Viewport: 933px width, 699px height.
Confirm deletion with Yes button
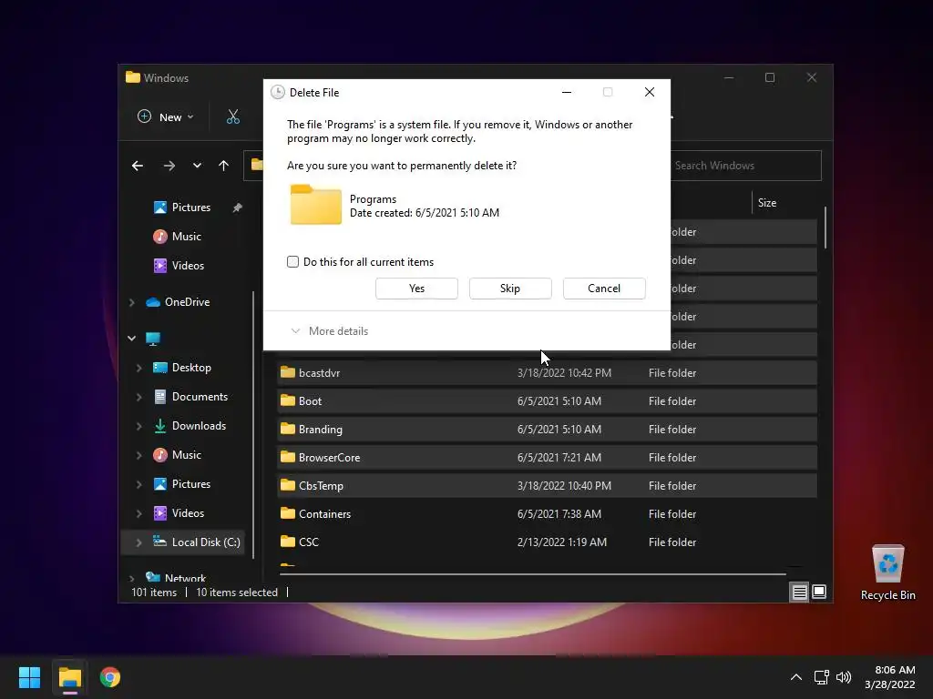(x=416, y=289)
